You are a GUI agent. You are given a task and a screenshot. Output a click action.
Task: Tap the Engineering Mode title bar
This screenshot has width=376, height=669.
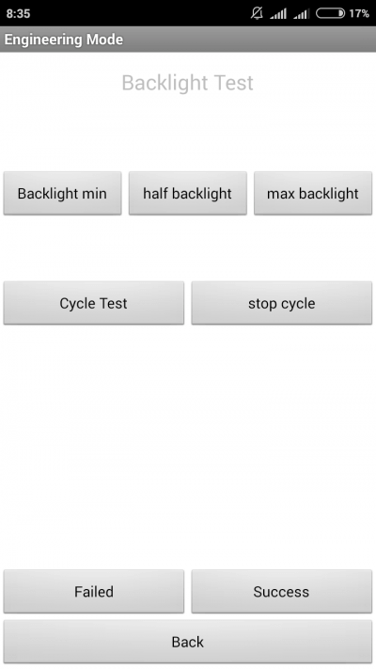(x=188, y=40)
